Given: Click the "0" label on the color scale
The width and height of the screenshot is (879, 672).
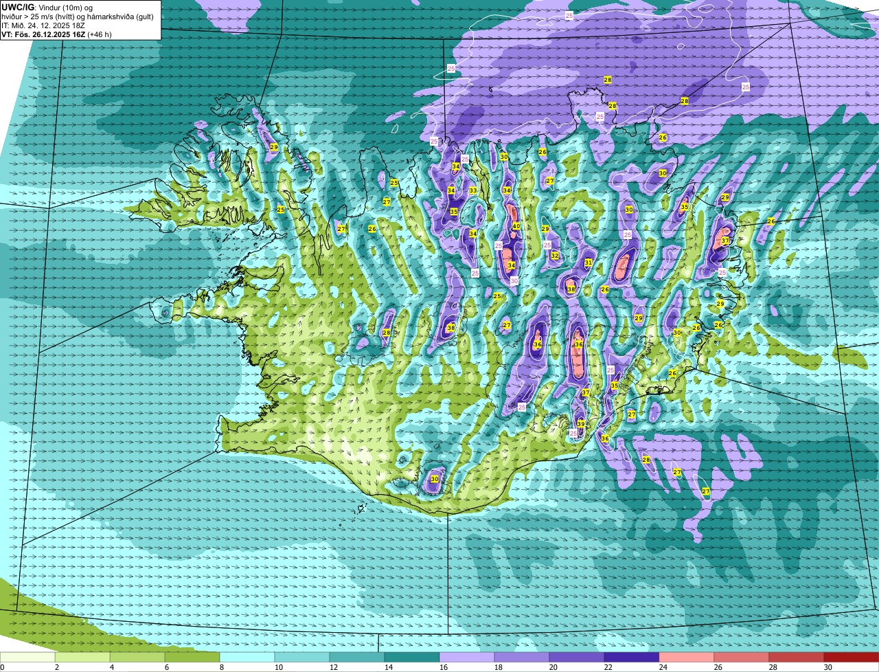Looking at the screenshot, I should [2, 667].
